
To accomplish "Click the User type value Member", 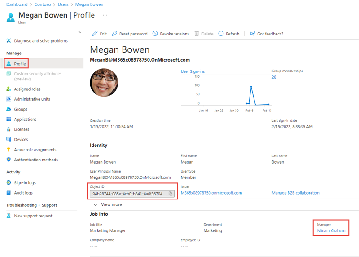I will click(188, 177).
